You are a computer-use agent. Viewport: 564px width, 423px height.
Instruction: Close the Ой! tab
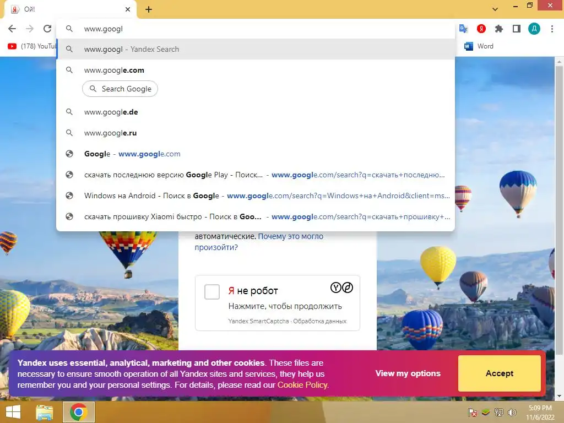[128, 9]
